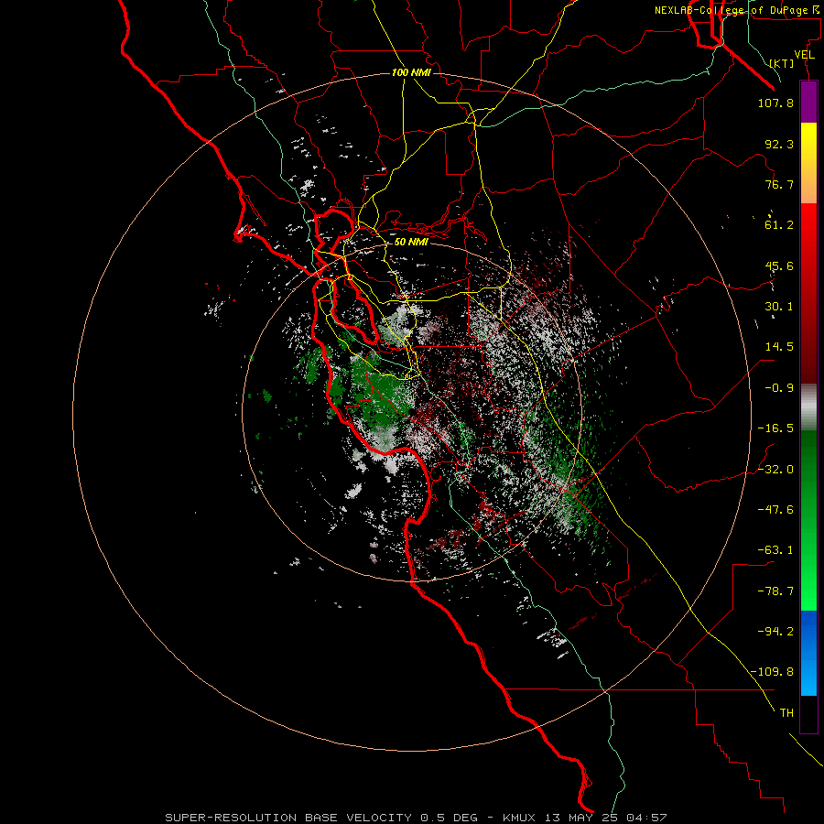Viewport: 824px width, 824px height.
Task: Select the -32.0 legend value
Action: [775, 470]
